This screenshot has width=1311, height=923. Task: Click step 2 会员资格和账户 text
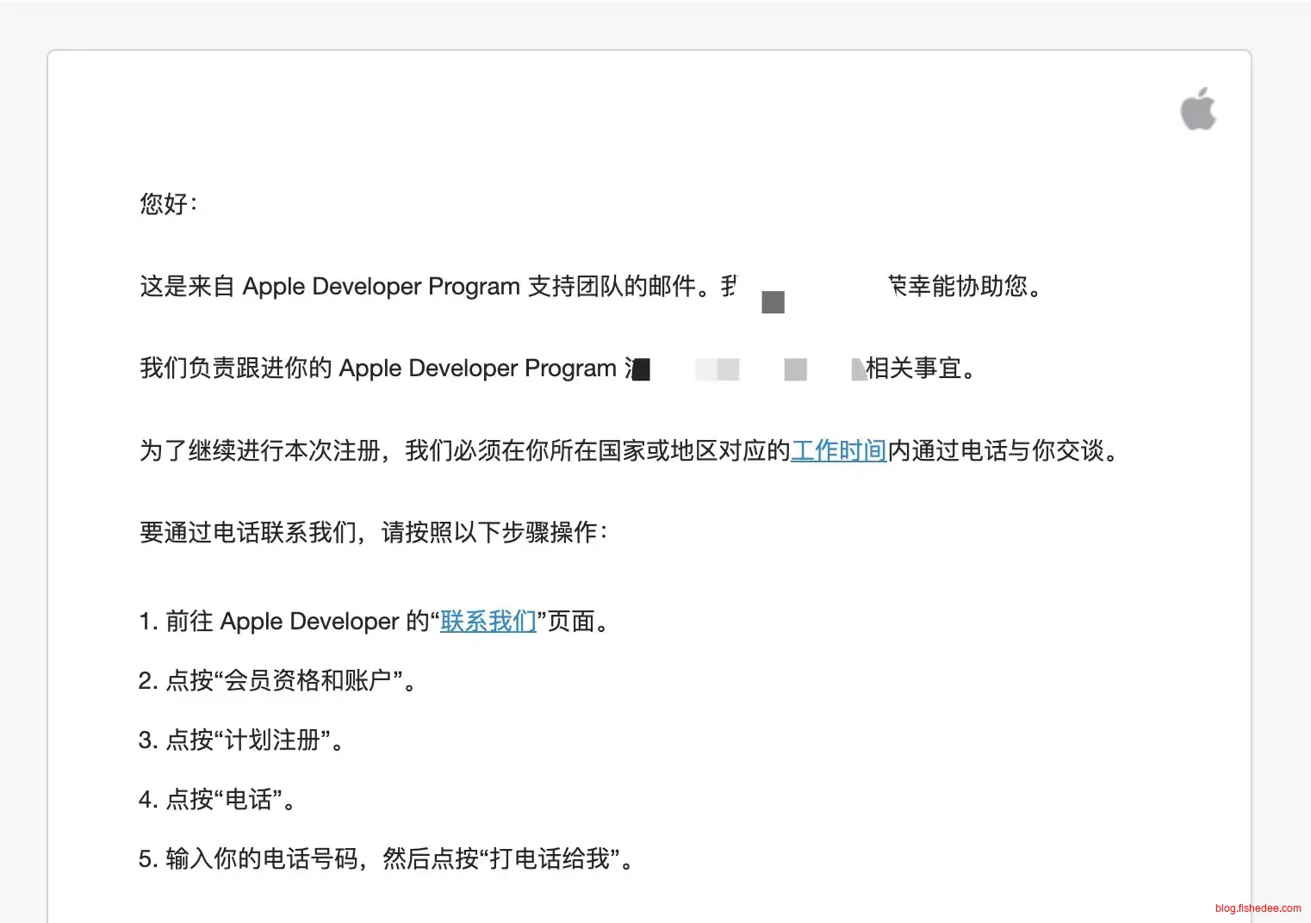(308, 680)
